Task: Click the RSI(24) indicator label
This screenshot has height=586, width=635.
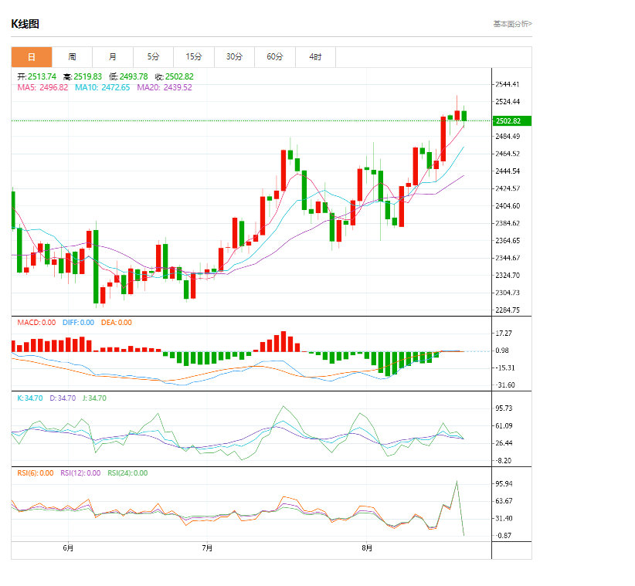Action: coord(127,473)
